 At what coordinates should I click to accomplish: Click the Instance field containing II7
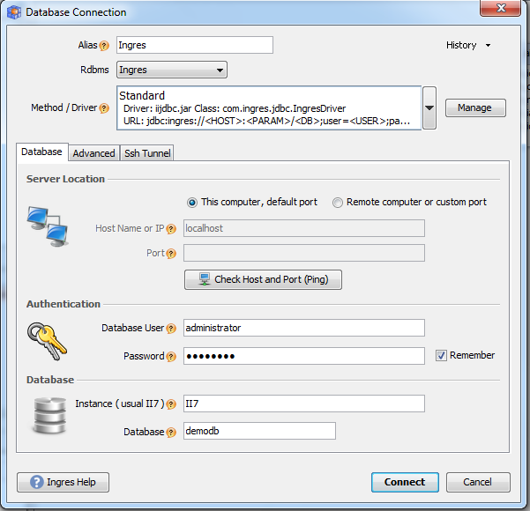pos(304,404)
